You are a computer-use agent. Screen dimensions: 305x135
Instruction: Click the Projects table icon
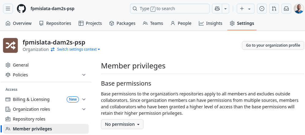(x=81, y=23)
